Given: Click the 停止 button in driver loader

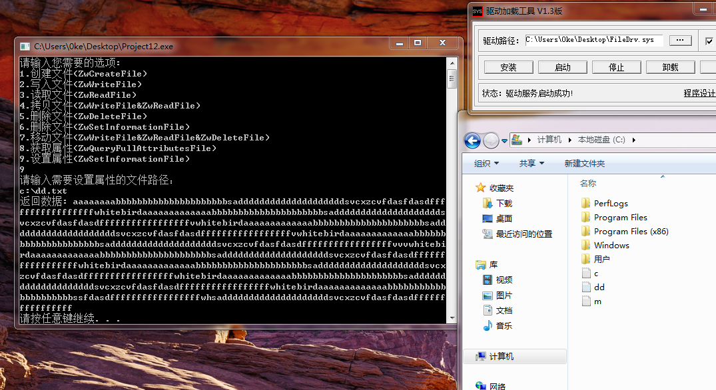Looking at the screenshot, I should coord(617,67).
